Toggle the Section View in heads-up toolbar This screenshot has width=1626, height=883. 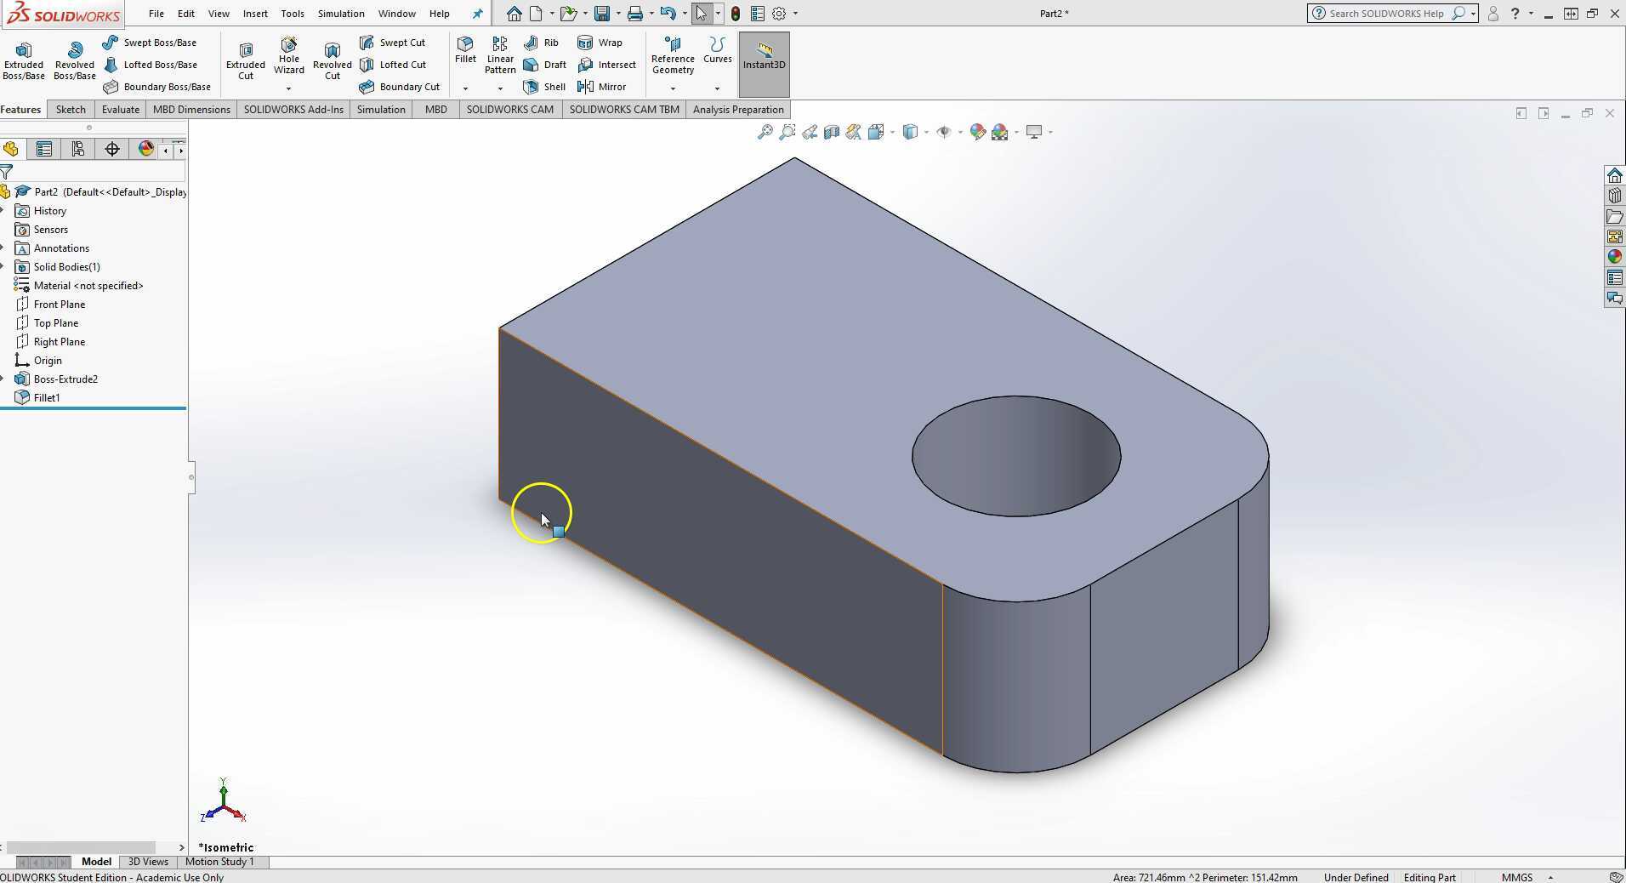[x=832, y=132]
